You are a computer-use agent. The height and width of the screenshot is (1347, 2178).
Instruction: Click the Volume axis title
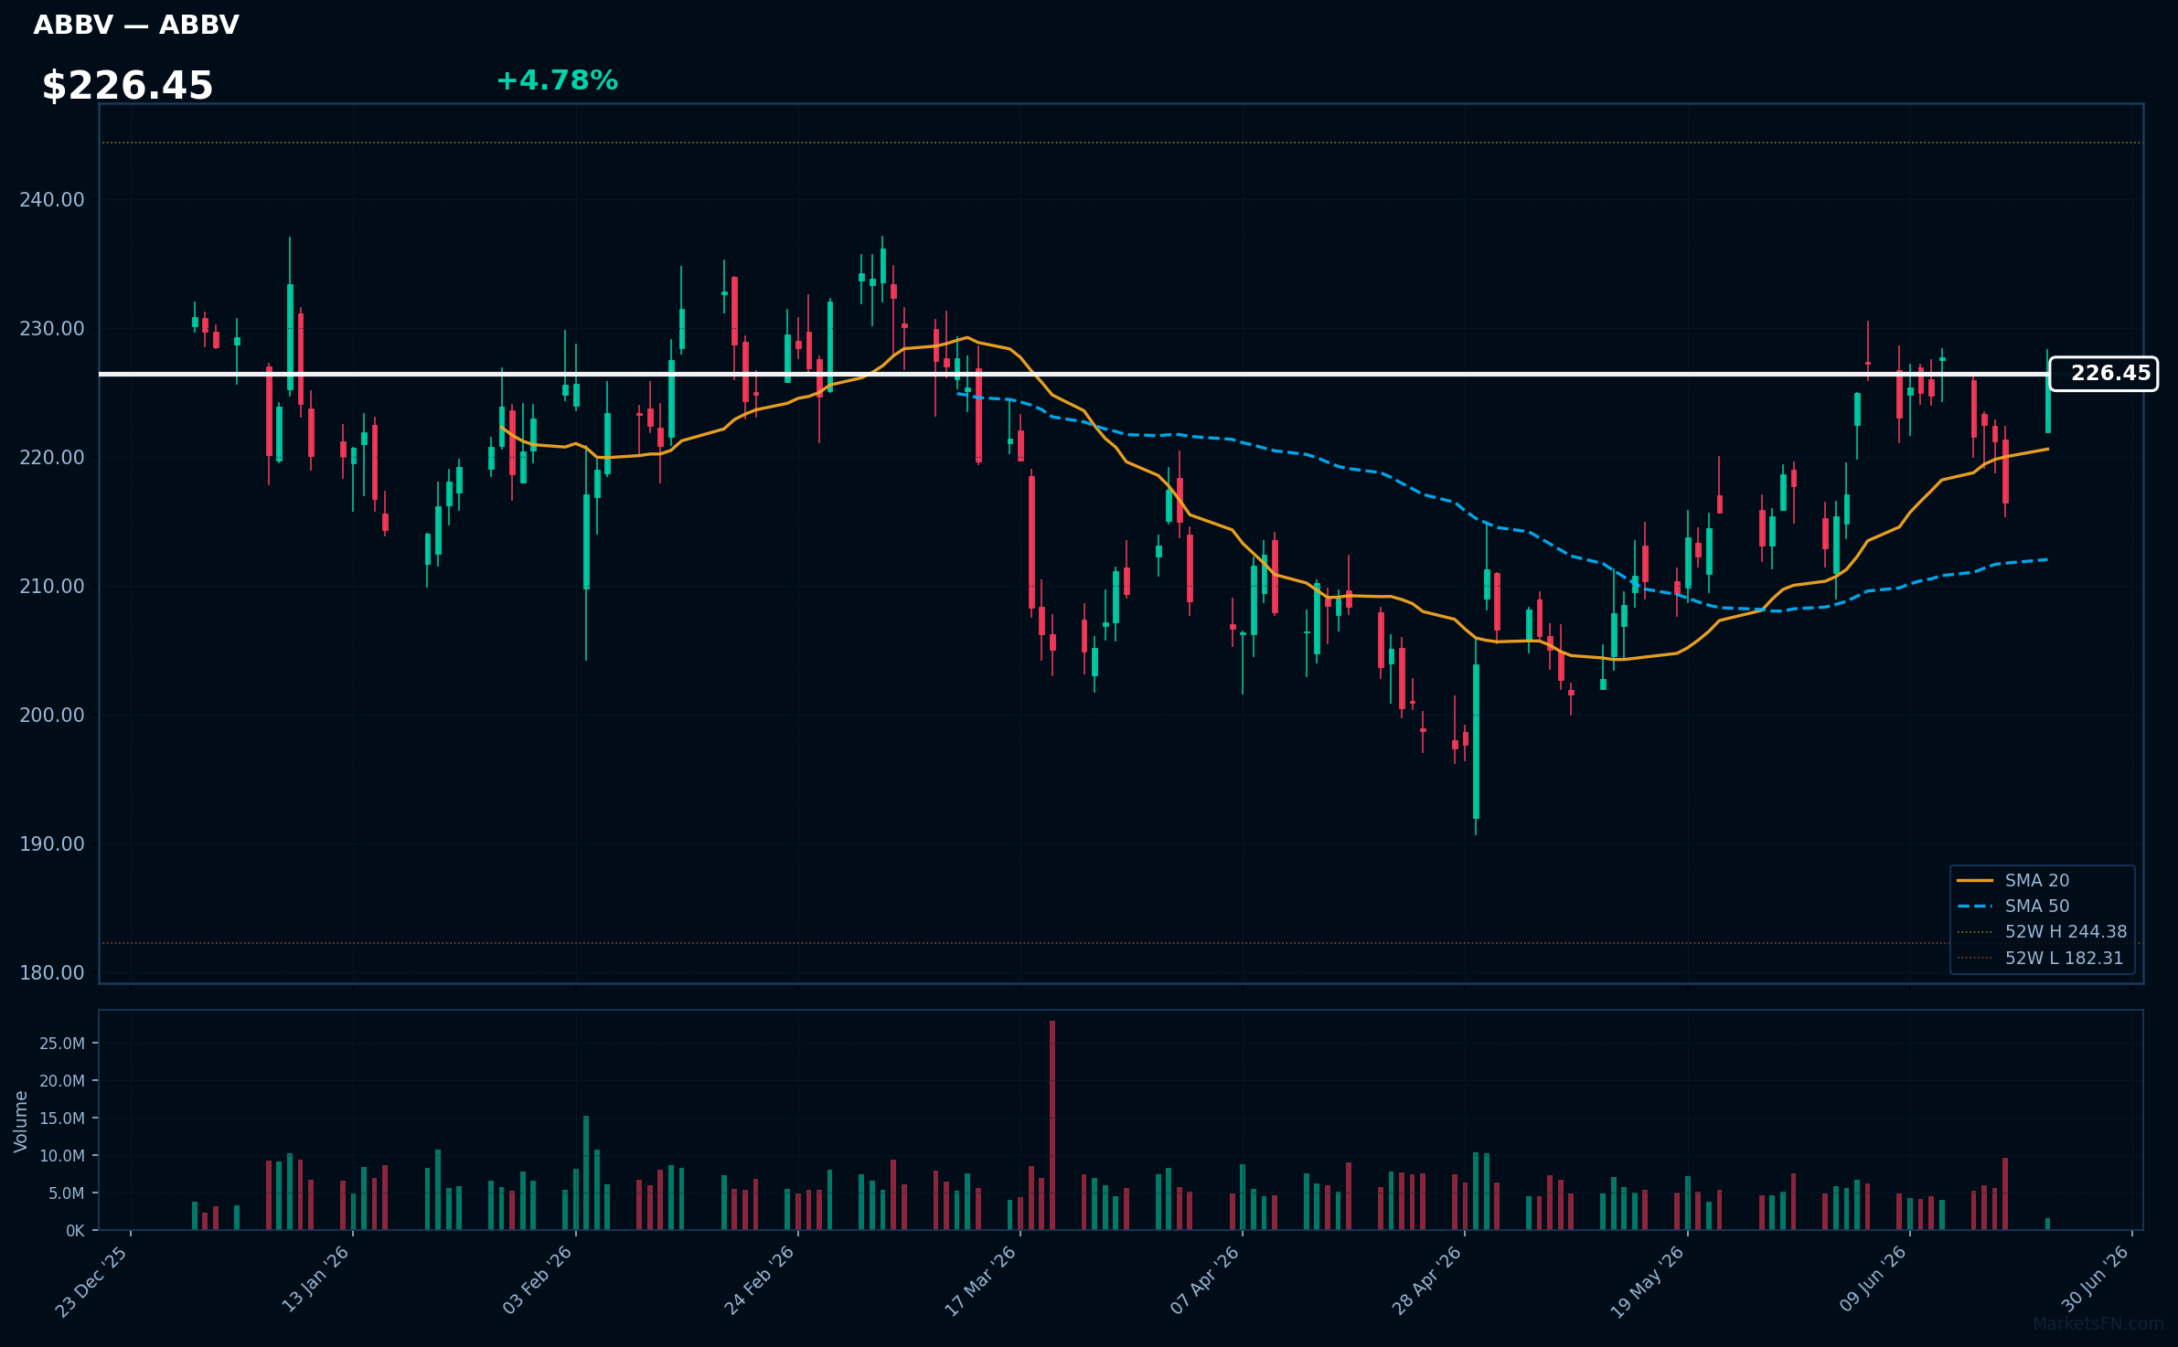(x=21, y=1121)
